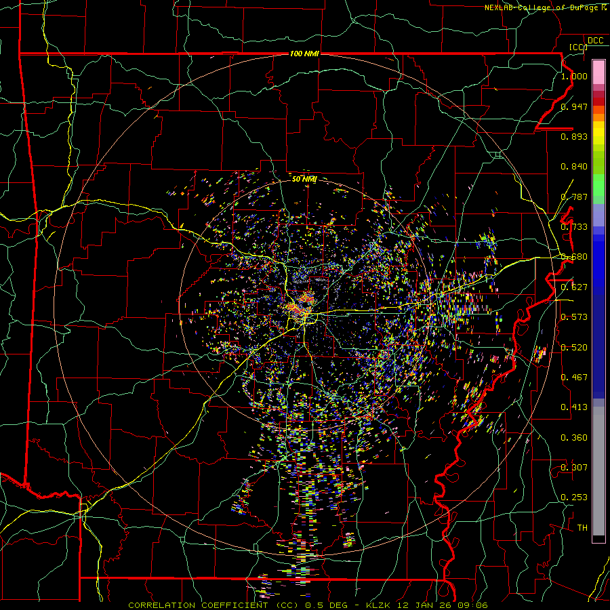610x610 pixels.
Task: Select the 0.733 value on the scale
Action: point(574,227)
